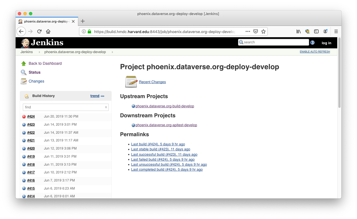Click the build history find field
This screenshot has height=219, width=357.
point(66,107)
